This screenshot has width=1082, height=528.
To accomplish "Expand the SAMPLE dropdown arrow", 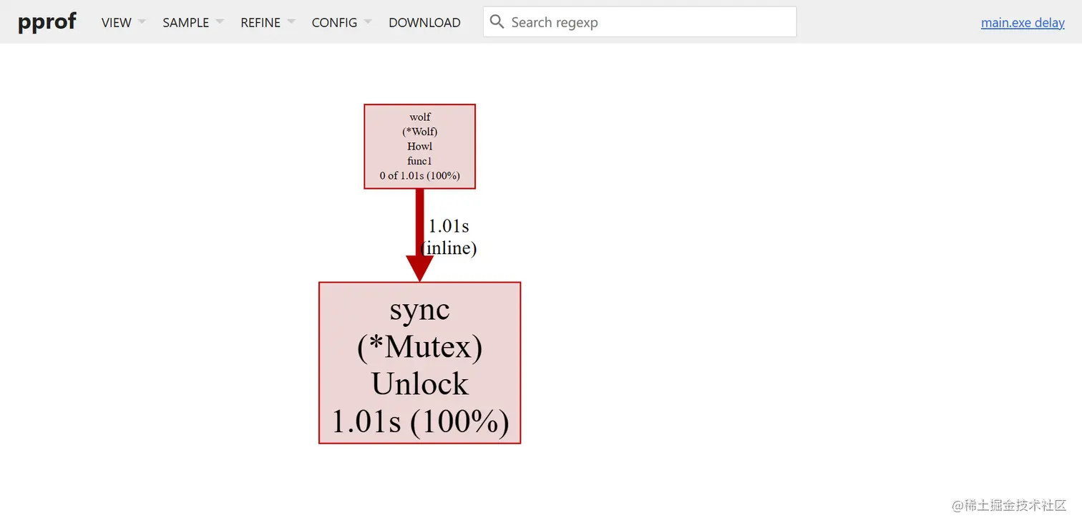I will click(x=219, y=22).
